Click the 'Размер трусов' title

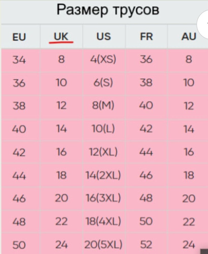tap(108, 10)
